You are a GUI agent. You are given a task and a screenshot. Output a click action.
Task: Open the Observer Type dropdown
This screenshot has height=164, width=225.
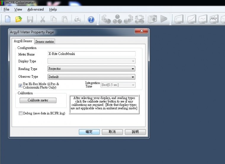[91, 77]
